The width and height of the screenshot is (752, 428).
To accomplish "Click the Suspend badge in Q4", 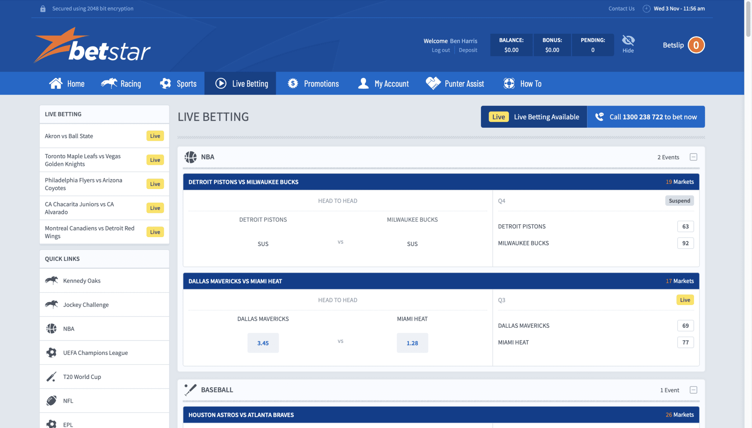I will pyautogui.click(x=679, y=201).
